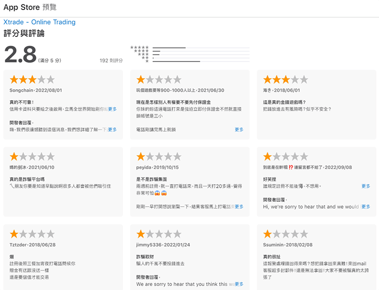Click star rating on Ssuminin review
Screen dimensions: 379x290
[286, 234]
